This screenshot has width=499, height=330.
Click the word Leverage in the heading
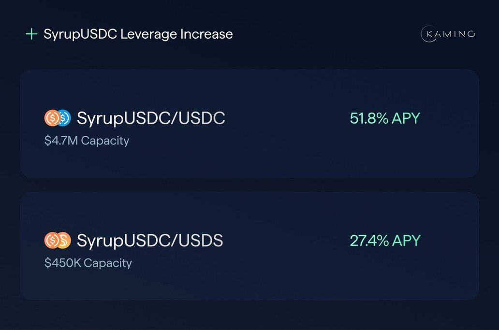tap(148, 34)
